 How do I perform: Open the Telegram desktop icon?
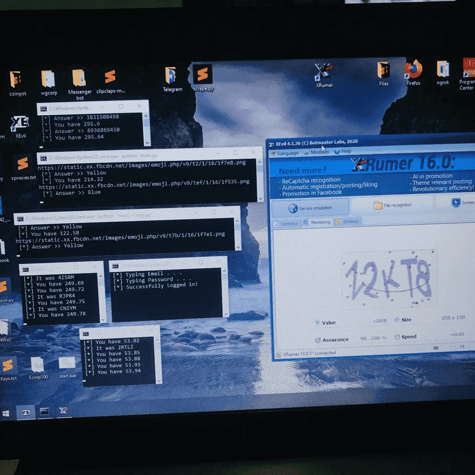point(172,79)
